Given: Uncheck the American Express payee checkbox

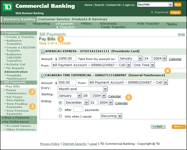Looking at the screenshot, I should point(43,52).
